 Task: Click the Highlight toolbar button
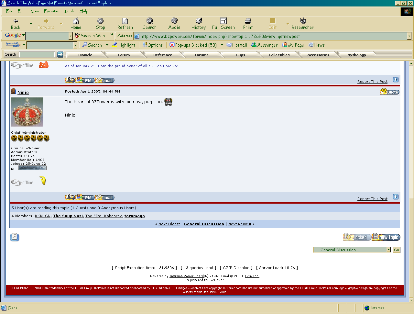pyautogui.click(x=124, y=45)
